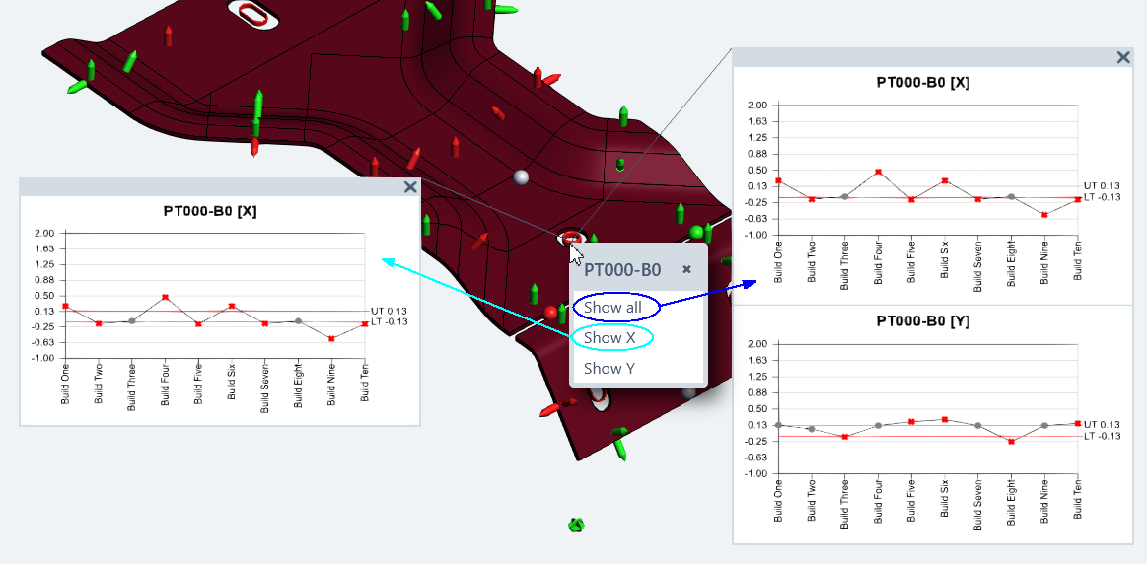Select the isolated green marker below the part
1147x564 pixels.
point(577,526)
